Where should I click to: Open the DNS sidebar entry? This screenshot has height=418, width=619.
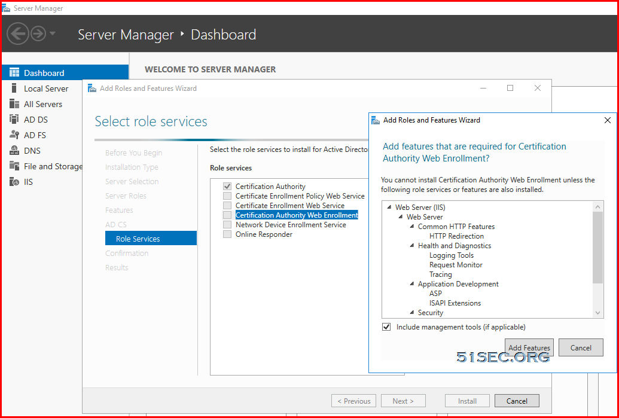pos(32,151)
